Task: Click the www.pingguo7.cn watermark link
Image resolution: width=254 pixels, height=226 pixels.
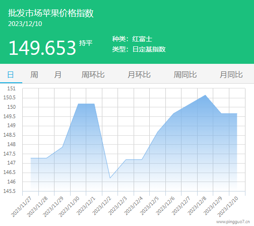Action: pyautogui.click(x=233, y=222)
